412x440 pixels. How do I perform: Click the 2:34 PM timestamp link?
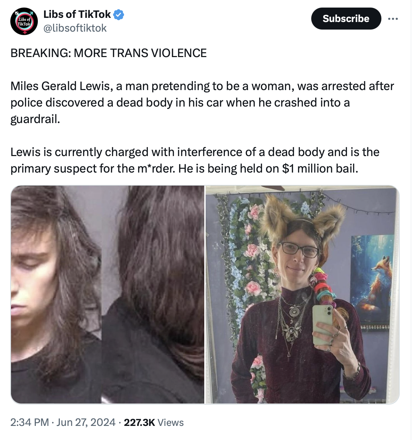pos(30,422)
